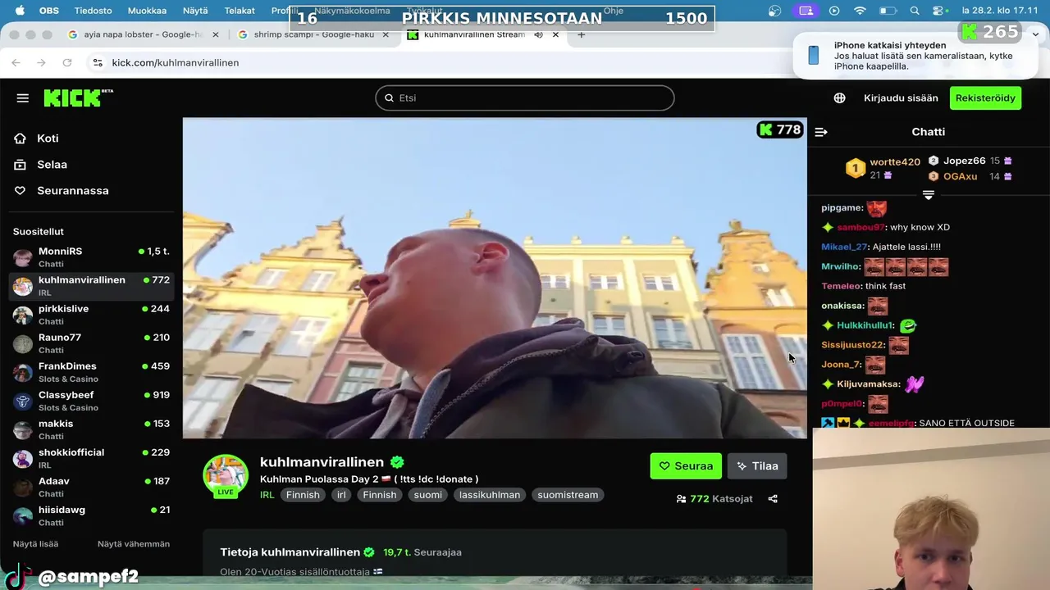This screenshot has width=1050, height=590.
Task: Click Näytä lisää to show more channels
Action: [x=35, y=544]
